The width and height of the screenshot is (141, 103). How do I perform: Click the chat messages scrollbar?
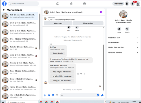click(x=104, y=67)
